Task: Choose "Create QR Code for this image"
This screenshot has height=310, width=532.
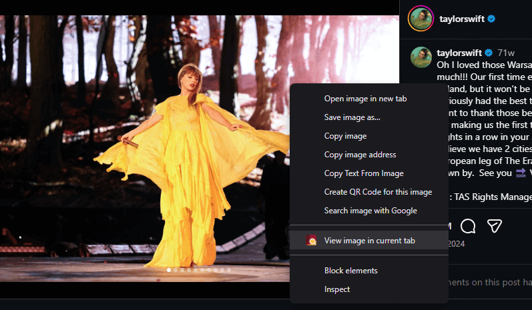Action: click(369, 192)
